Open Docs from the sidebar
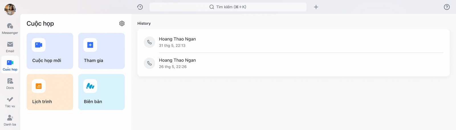456x130 pixels. click(x=10, y=84)
